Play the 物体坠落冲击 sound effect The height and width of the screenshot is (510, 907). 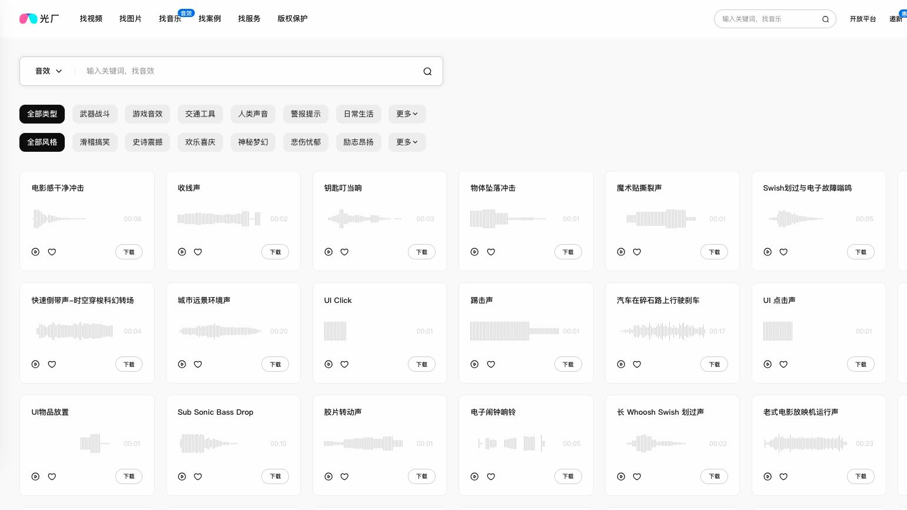474,252
